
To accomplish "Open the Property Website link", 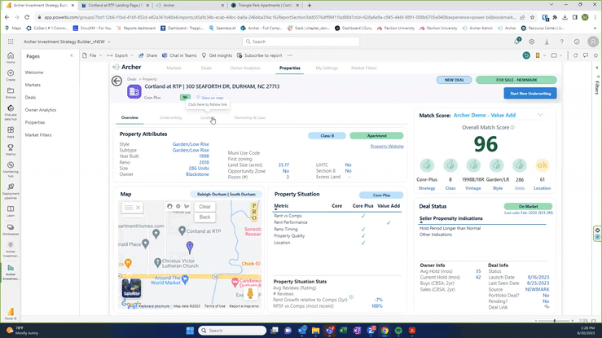I will [387, 146].
